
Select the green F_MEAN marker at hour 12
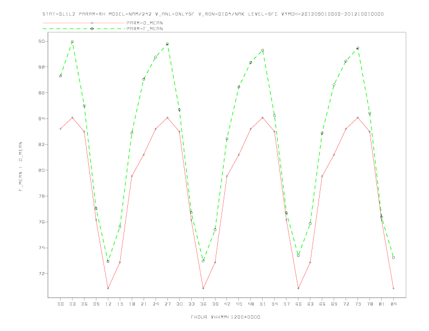[x=108, y=262]
